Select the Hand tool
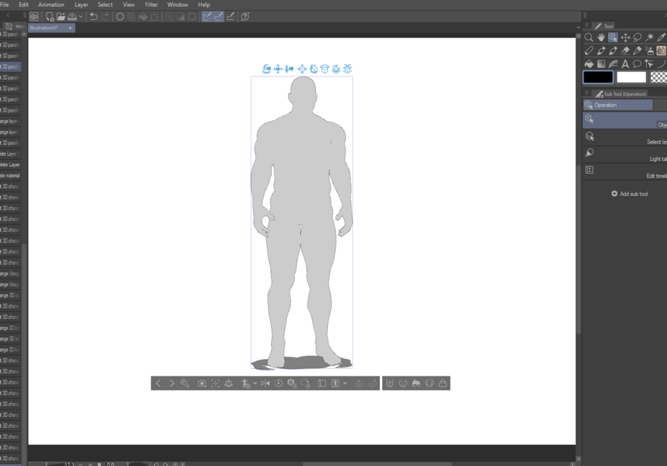667x466 pixels. coord(600,37)
